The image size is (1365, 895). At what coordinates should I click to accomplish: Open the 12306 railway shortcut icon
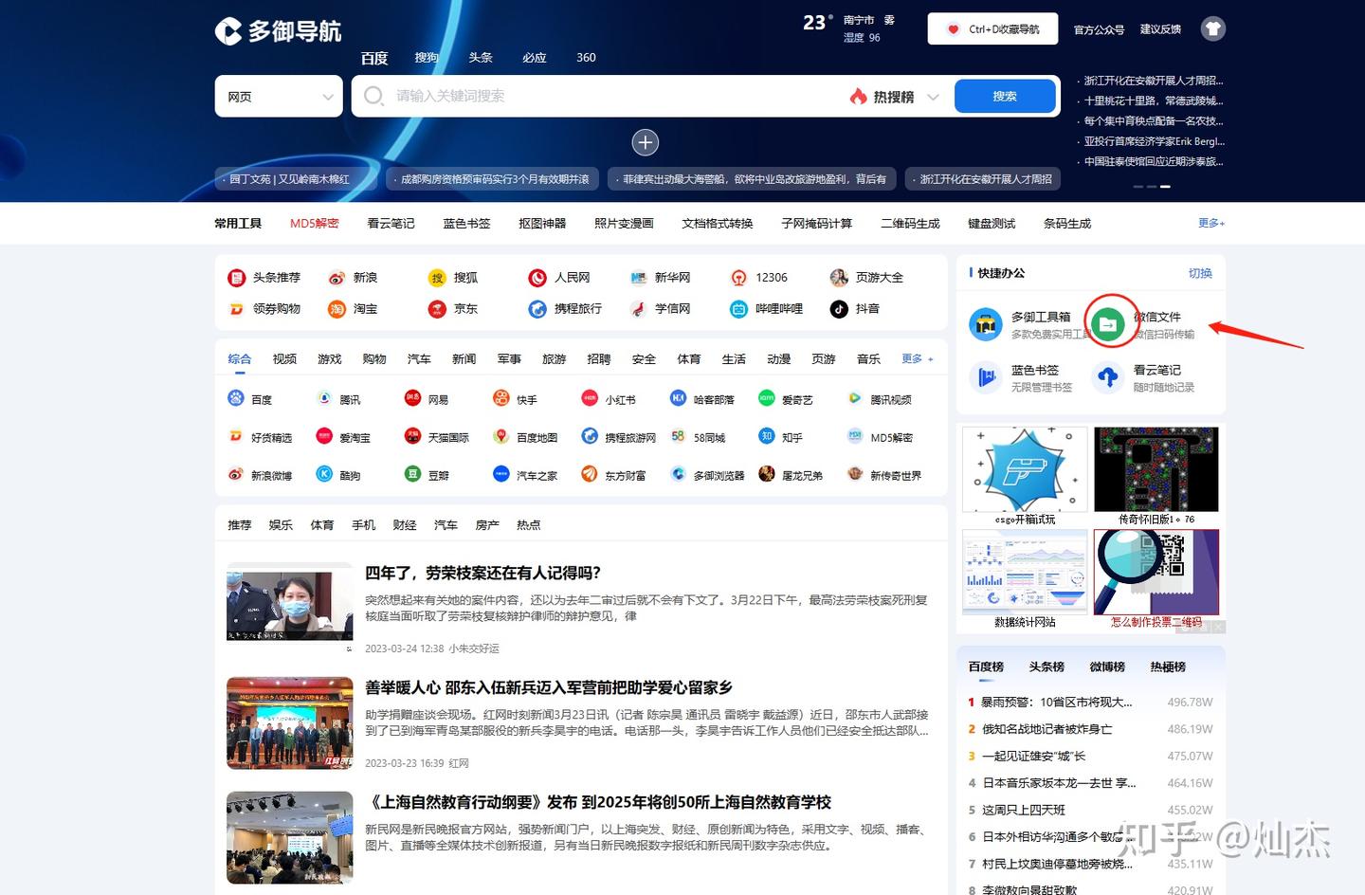738,277
